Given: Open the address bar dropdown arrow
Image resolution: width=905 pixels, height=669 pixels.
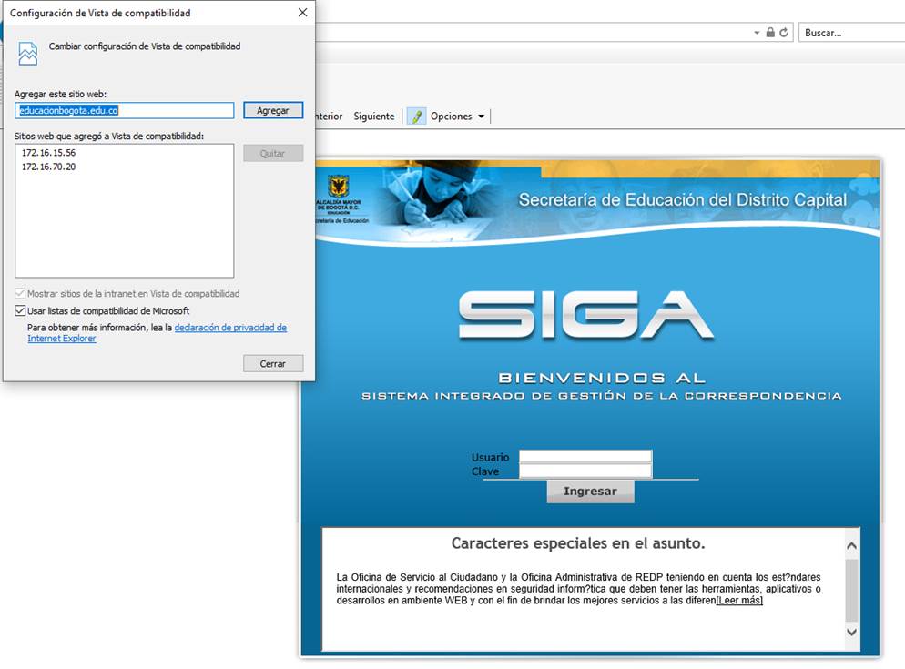Looking at the screenshot, I should 757,33.
